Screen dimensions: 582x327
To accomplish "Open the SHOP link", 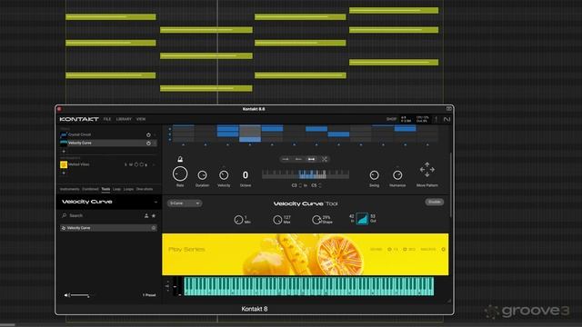I will [391, 119].
